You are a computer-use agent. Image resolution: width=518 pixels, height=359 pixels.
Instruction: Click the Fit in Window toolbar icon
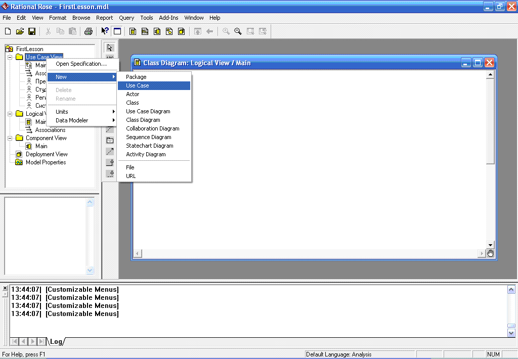[x=250, y=31]
